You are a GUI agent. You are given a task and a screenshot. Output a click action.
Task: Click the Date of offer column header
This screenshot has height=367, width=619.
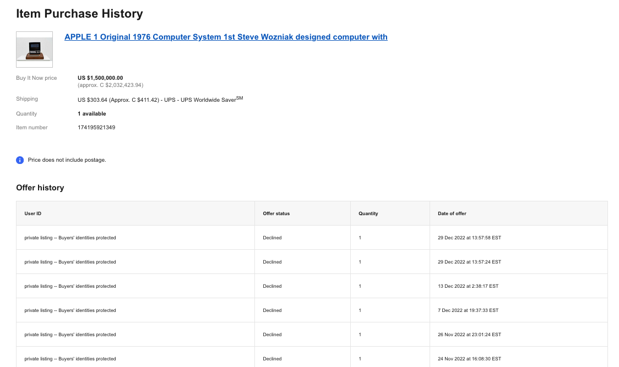coord(452,213)
